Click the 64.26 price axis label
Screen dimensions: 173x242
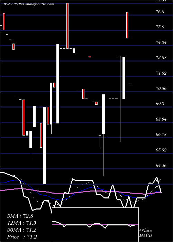162,166
